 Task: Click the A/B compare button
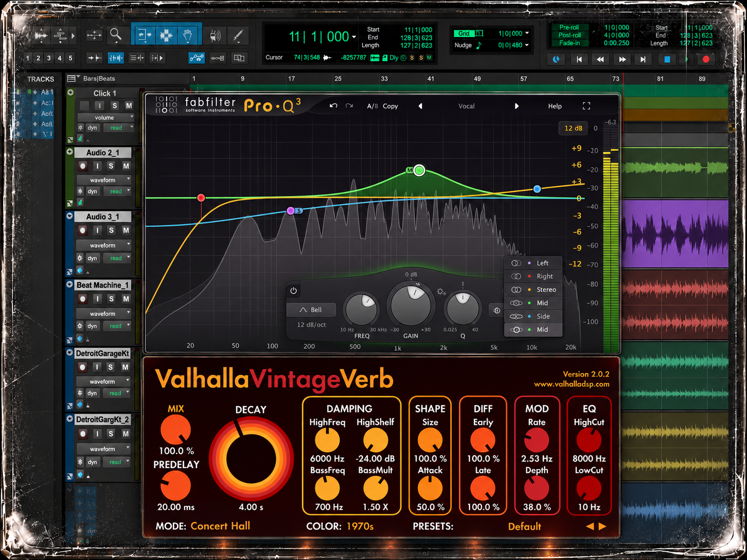372,106
